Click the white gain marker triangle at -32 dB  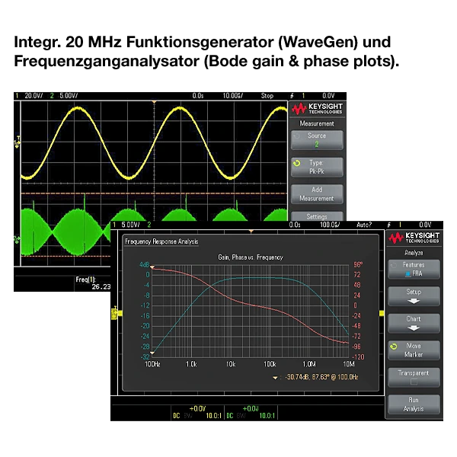[x=152, y=353]
